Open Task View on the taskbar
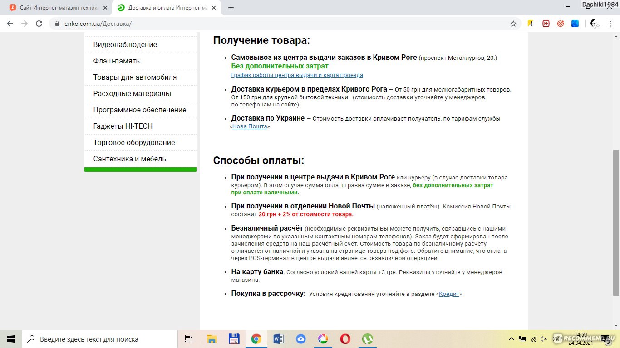 [189, 339]
